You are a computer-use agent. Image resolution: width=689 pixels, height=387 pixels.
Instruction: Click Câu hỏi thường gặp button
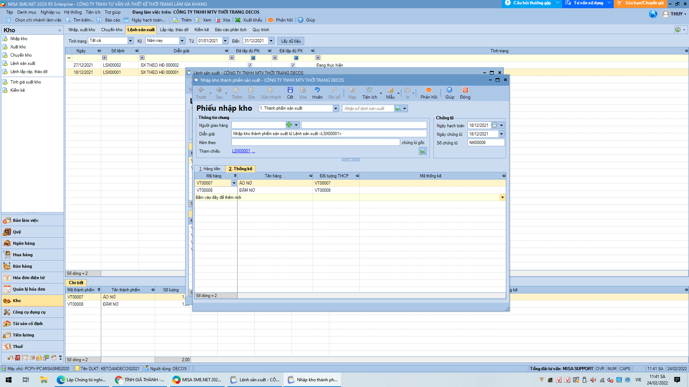[x=531, y=3]
